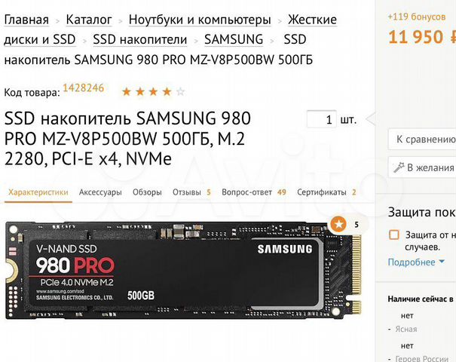Add product К сравнению button
Screen dimensions: 456x362
(x=422, y=140)
